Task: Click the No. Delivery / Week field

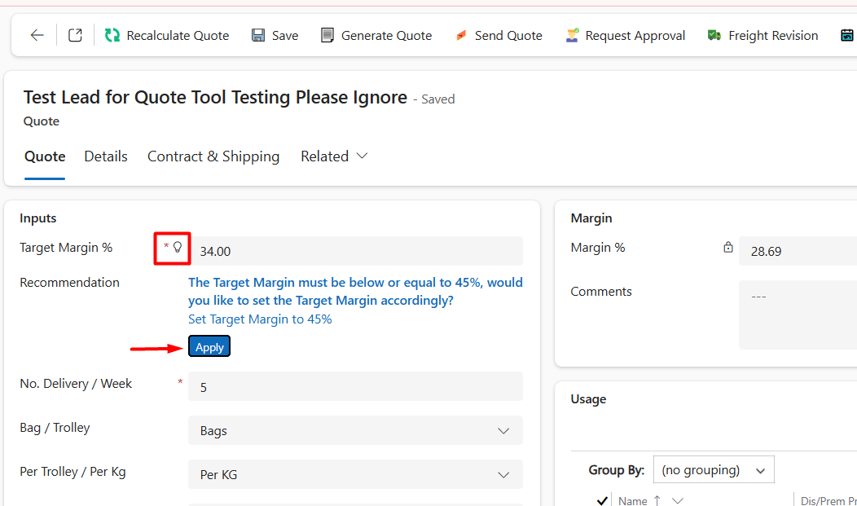Action: click(x=355, y=386)
